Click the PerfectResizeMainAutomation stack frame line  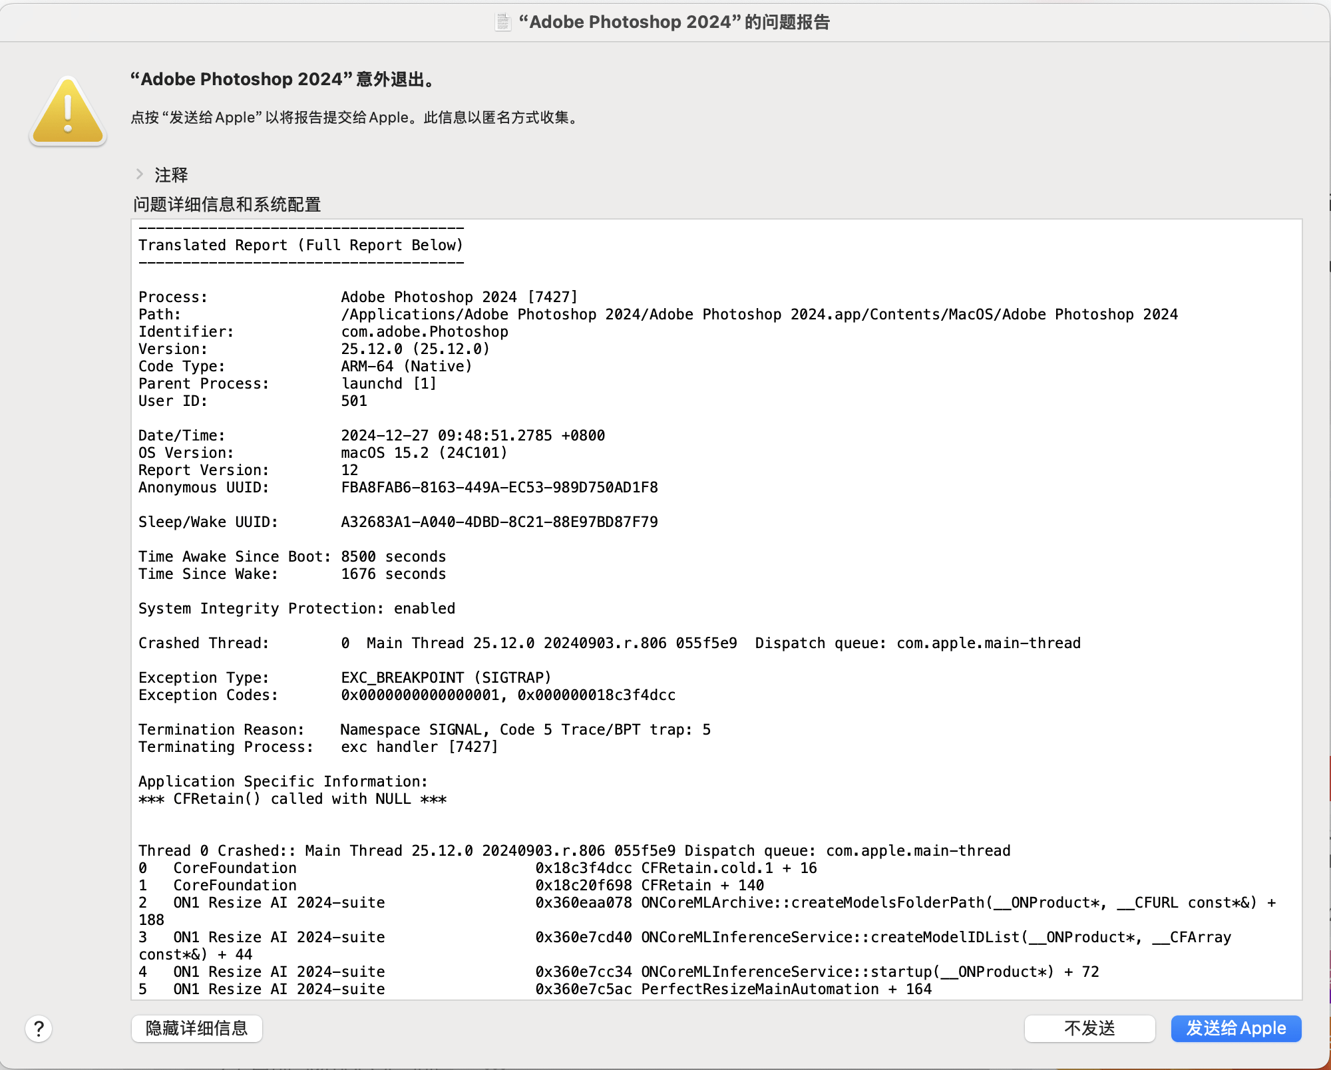pos(759,989)
